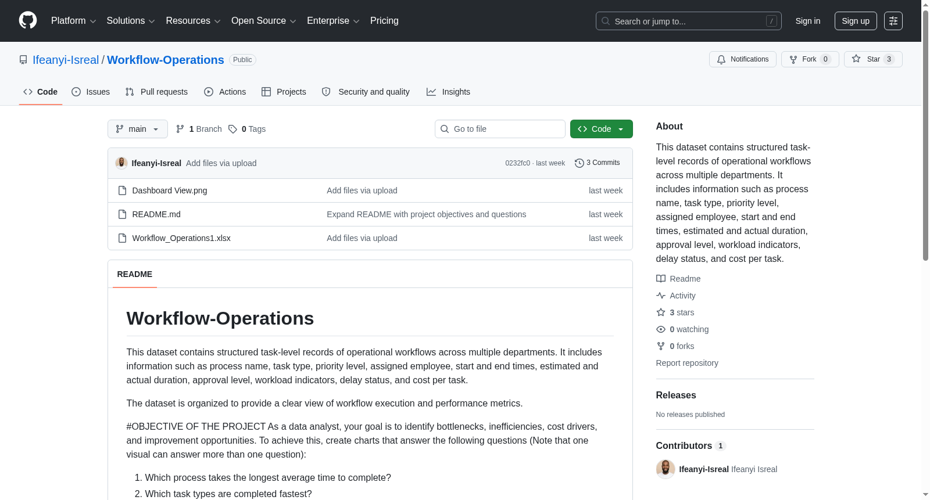
Task: Switch to the Issues tab
Action: tap(90, 92)
